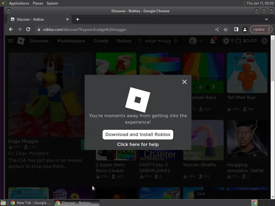Image resolution: width=275 pixels, height=206 pixels.
Task: Open the user avatar profile
Action: click(193, 41)
